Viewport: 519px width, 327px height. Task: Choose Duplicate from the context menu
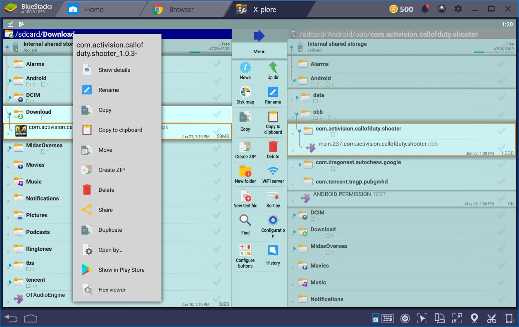(117, 230)
